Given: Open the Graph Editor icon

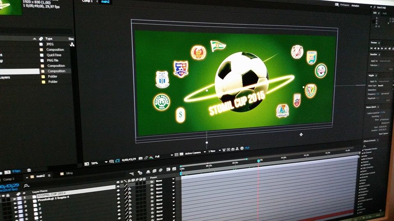Looking at the screenshot, I should point(174,169).
